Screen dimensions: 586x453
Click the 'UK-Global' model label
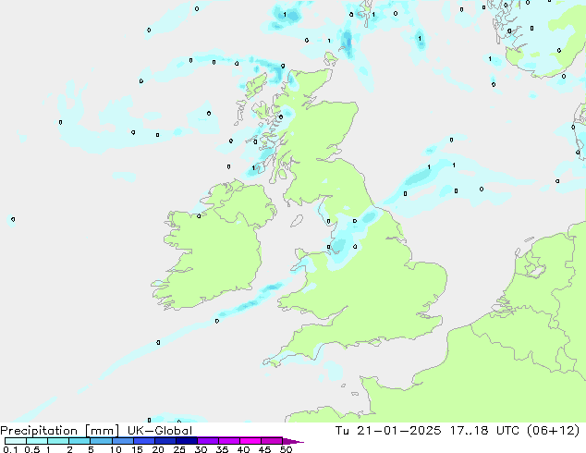[160, 431]
